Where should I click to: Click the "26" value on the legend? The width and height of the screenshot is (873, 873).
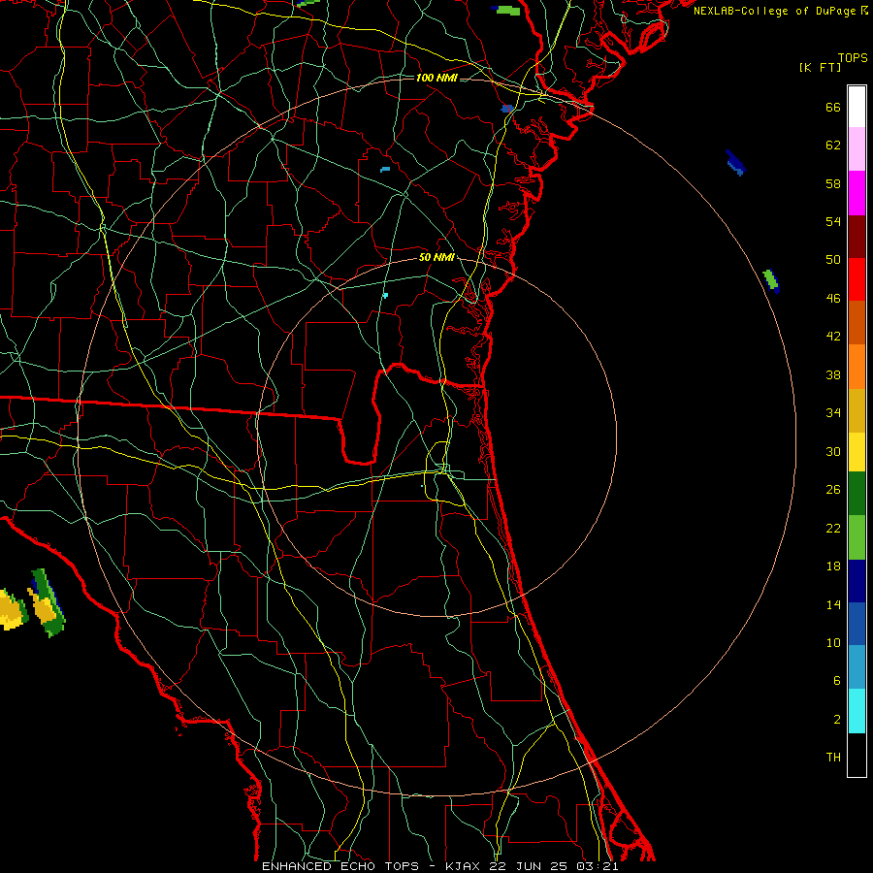click(x=833, y=490)
